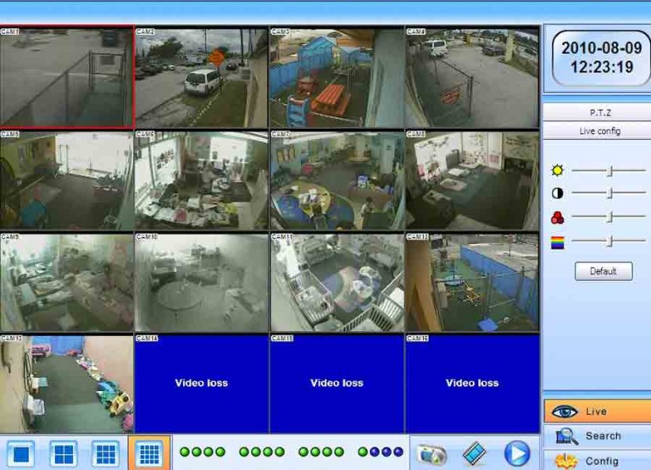
Task: Click the yellow sun brightness icon
Action: point(557,170)
